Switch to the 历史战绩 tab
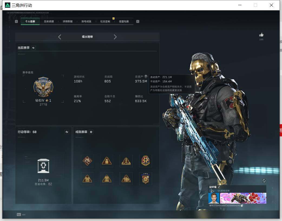The height and width of the screenshot is (221, 282). (49, 21)
